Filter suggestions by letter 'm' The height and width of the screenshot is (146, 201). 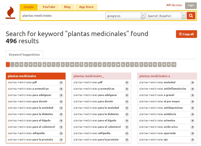(72, 65)
